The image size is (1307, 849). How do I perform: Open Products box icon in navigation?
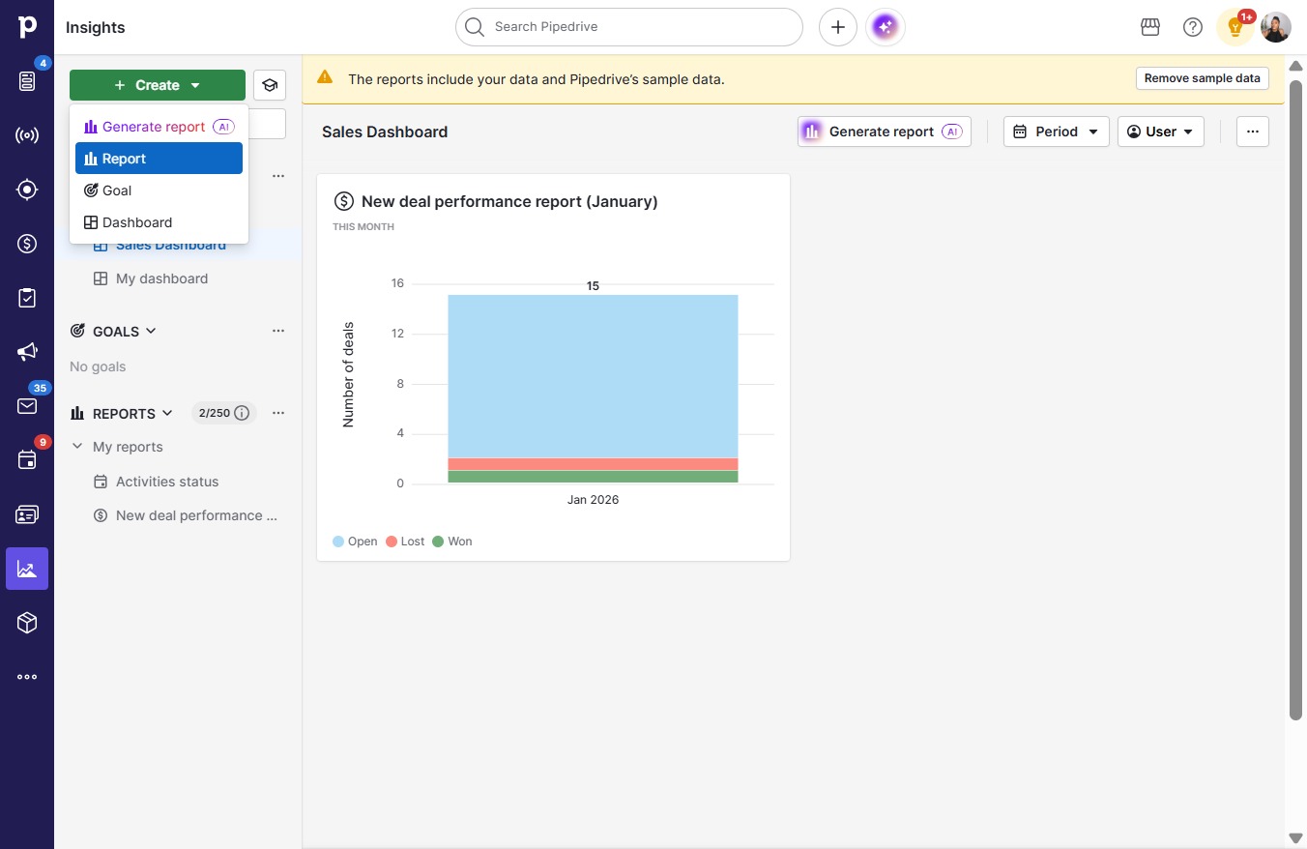(27, 623)
